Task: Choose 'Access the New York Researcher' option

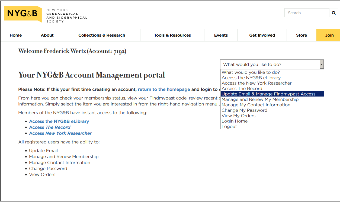Action: (x=256, y=83)
